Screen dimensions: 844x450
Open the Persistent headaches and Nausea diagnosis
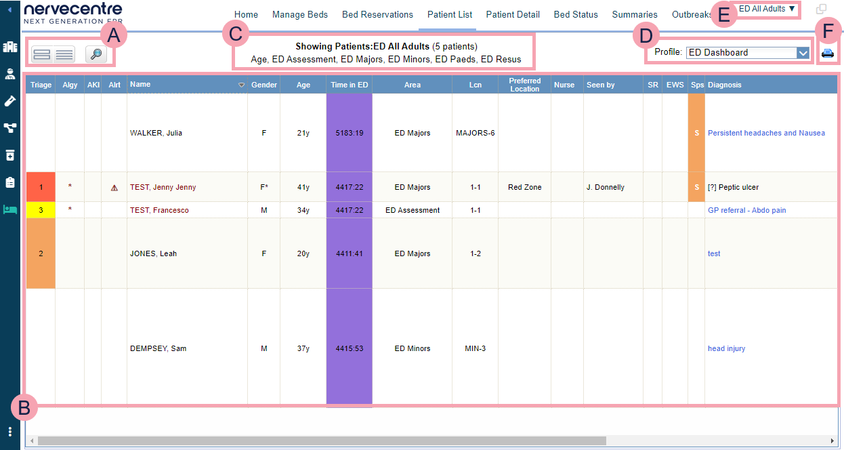pyautogui.click(x=766, y=133)
